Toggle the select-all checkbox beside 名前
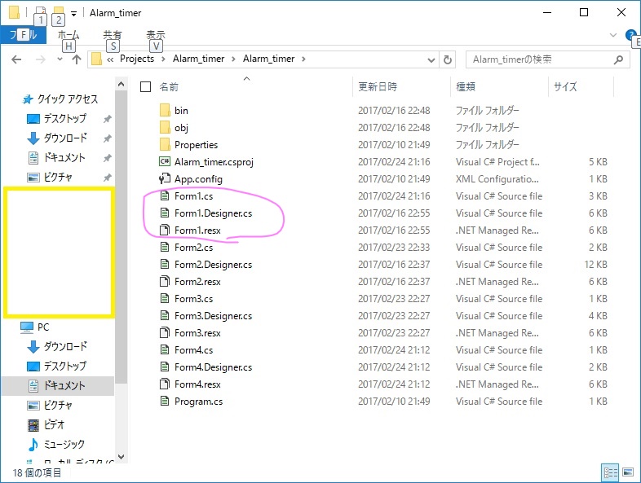The height and width of the screenshot is (483, 641). point(145,86)
